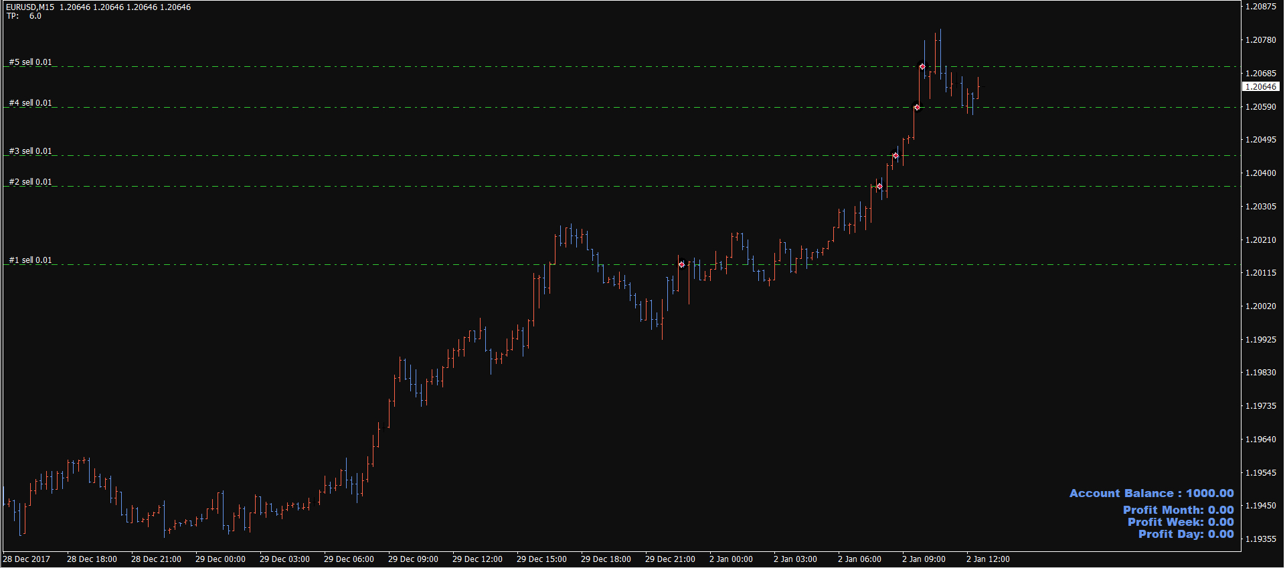Click the 1.19735 price scale value
The image size is (1285, 568).
1261,406
